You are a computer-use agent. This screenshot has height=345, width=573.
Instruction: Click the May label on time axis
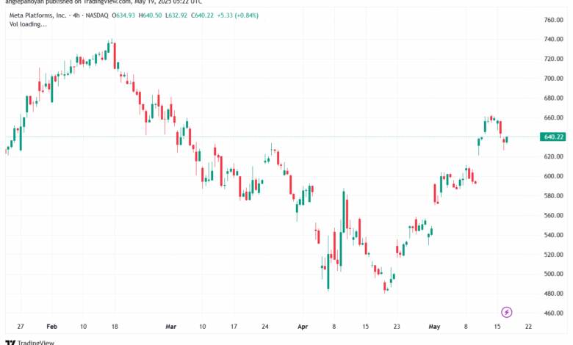[x=434, y=327]
